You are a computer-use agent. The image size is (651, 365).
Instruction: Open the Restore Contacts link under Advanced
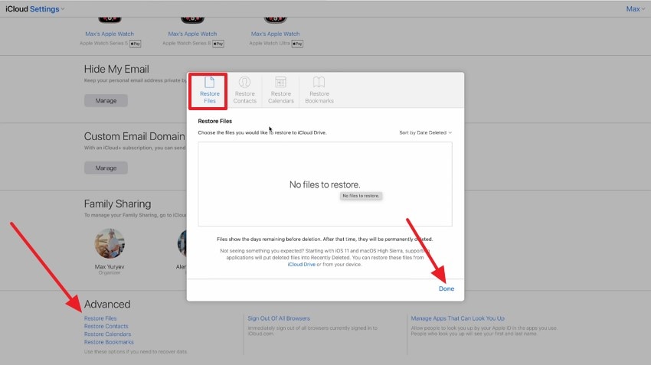[x=106, y=326]
